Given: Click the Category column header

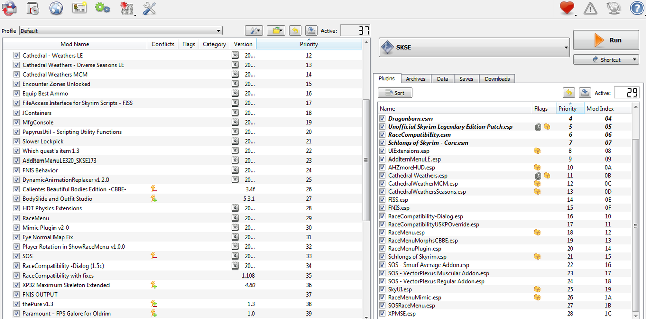Looking at the screenshot, I should (x=214, y=44).
